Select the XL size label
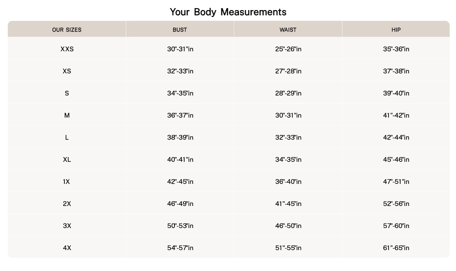Image resolution: width=456 pixels, height=271 pixels. coord(67,160)
